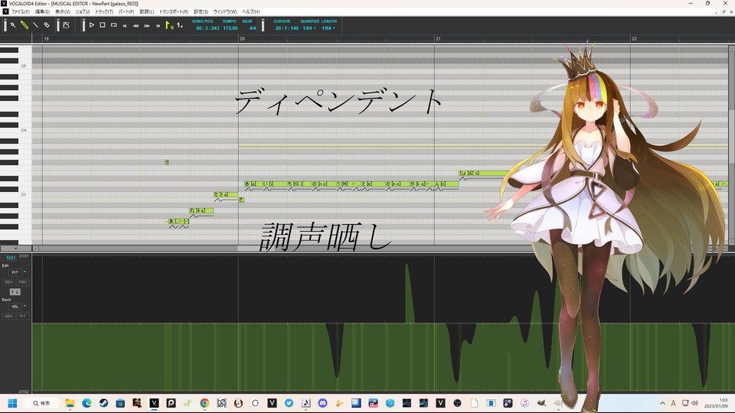Open the ヘルプ(H) menu
This screenshot has height=413, width=735.
(251, 11)
